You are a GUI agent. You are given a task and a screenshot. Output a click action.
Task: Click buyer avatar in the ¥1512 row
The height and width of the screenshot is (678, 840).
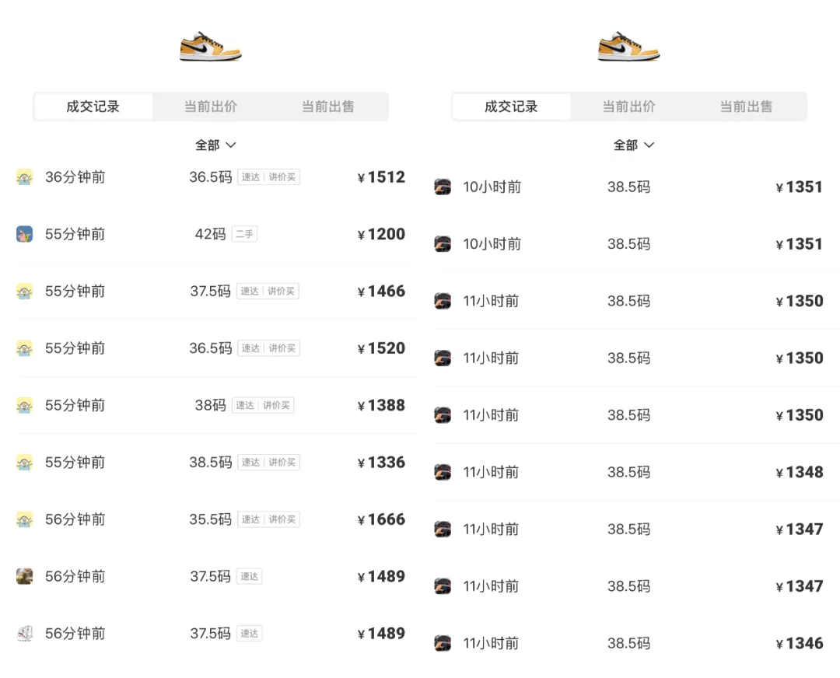pos(24,177)
